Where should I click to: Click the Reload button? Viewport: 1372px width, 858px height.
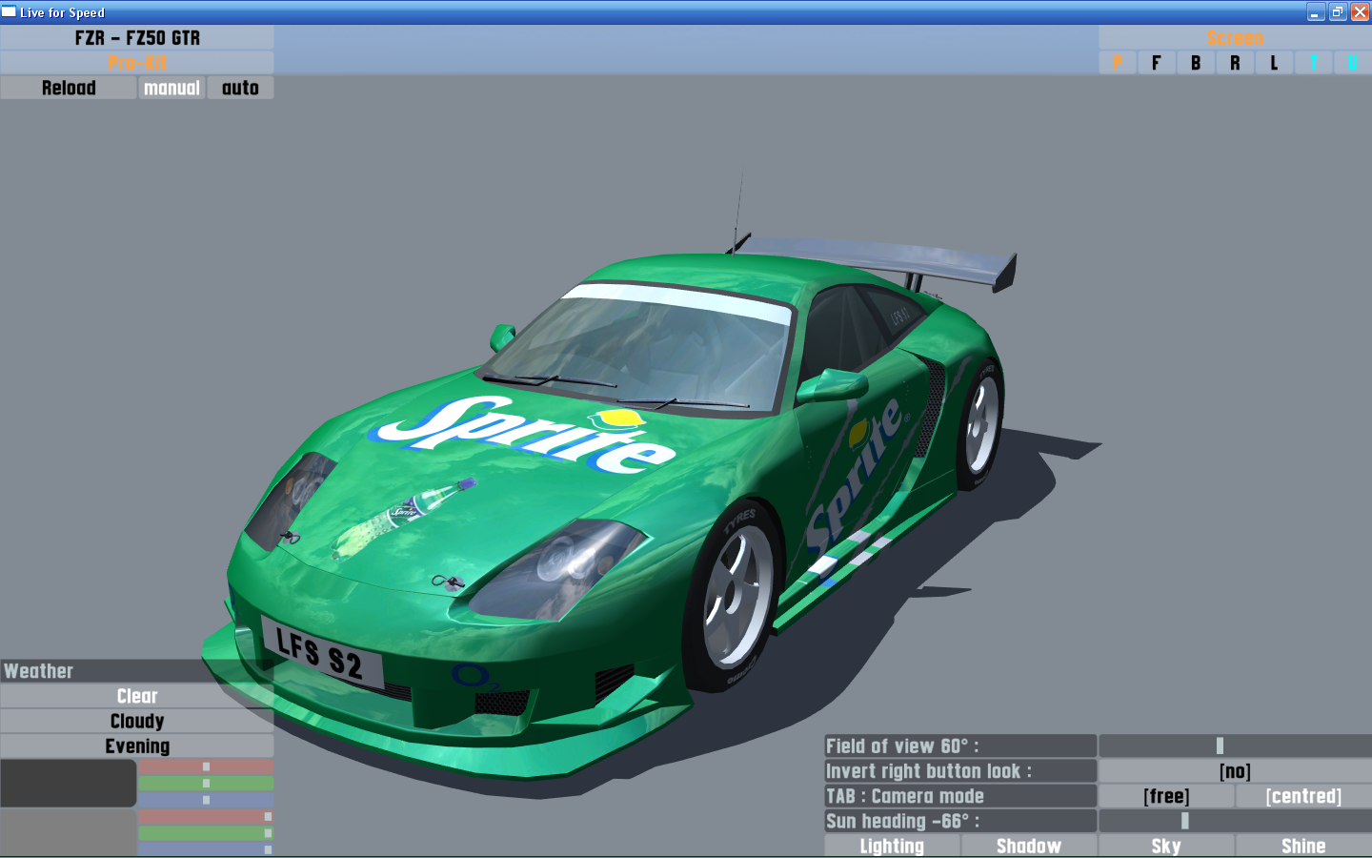pyautogui.click(x=69, y=88)
